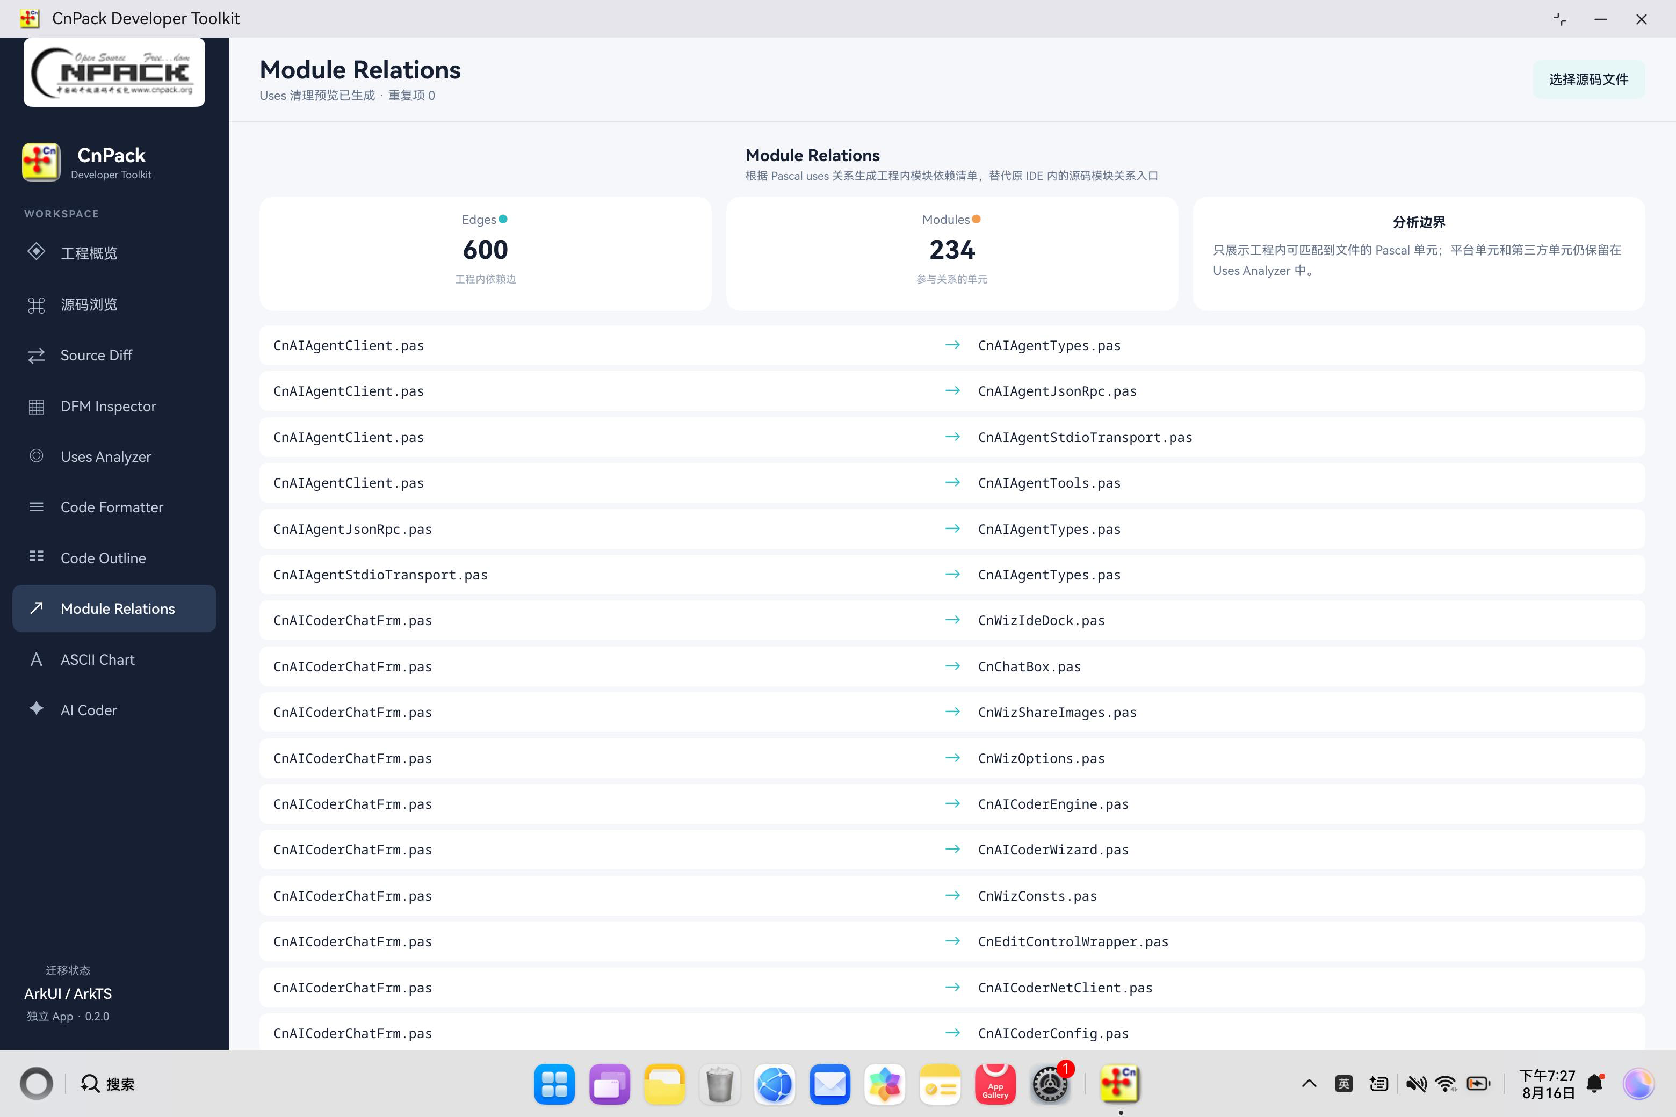
Task: Launch the browser from the dock
Action: (x=775, y=1084)
